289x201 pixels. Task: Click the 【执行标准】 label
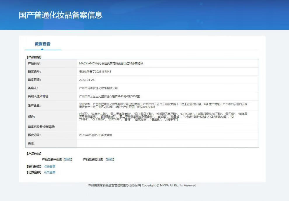point(34,166)
